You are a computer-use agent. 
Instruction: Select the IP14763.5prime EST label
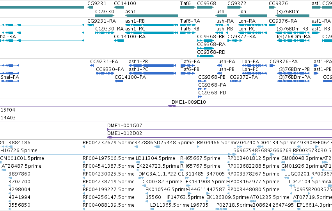click(x=185, y=198)
